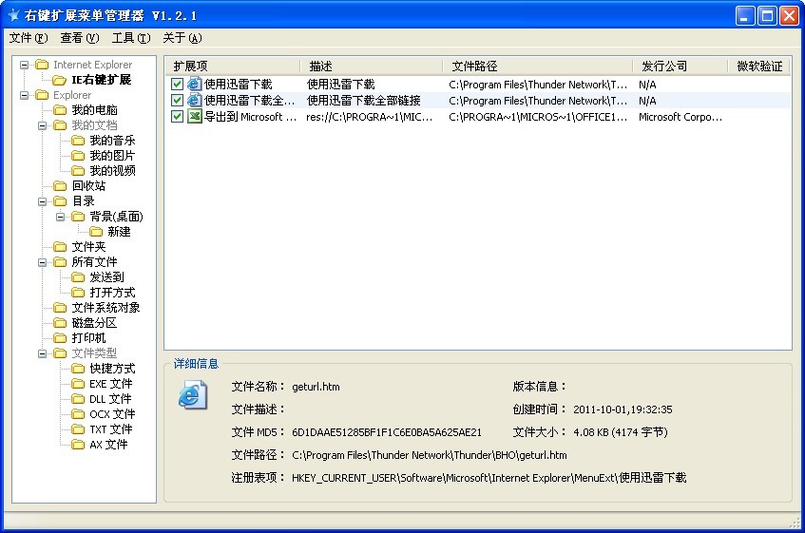Toggle checkbox for 使用迅雷下载全部链接 entry

177,101
